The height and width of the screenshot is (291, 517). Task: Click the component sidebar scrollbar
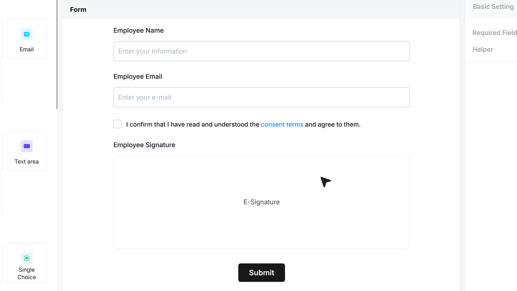57,54
